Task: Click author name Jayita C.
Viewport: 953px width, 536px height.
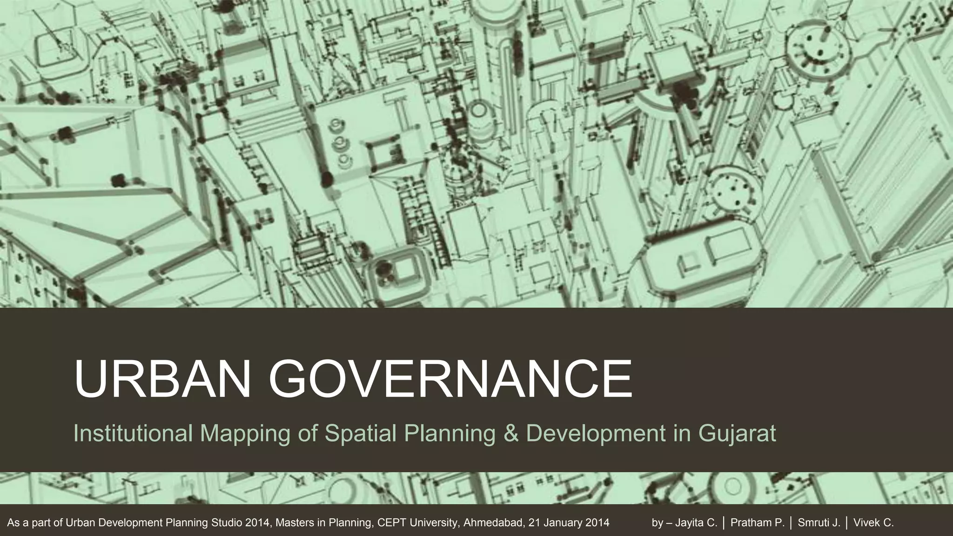Action: click(696, 523)
